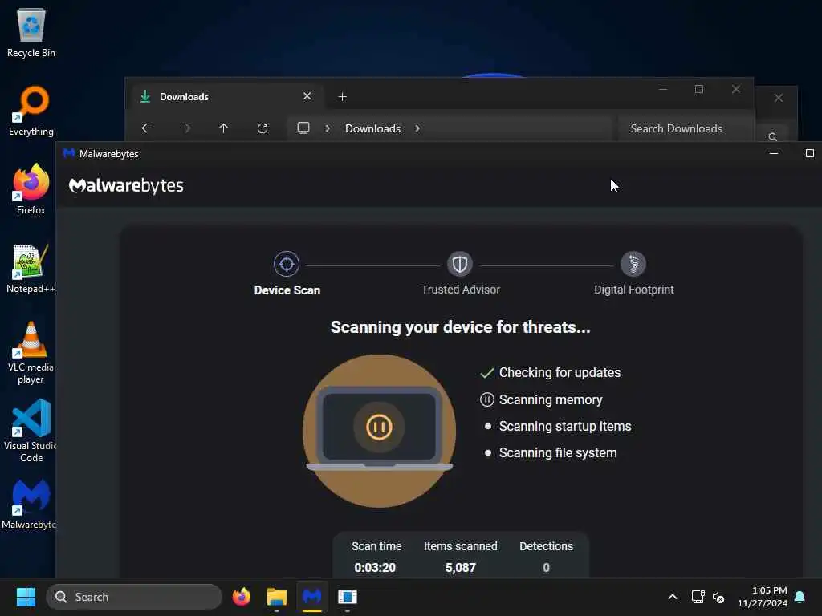Click the 'Scanning file system' status text
822x616 pixels.
point(558,452)
